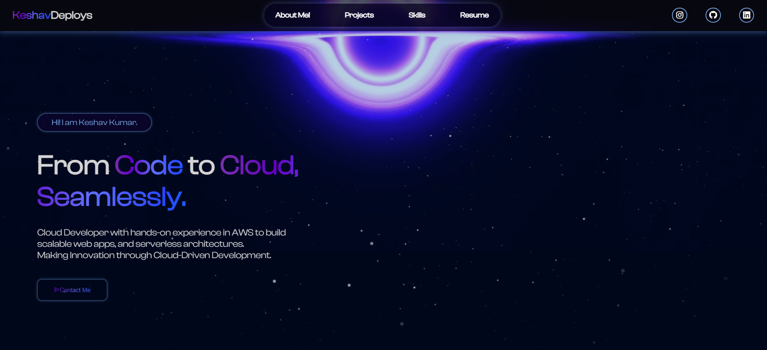Click 'Making Innovation through Cloud-Driven Development.' text
This screenshot has width=767, height=350.
[x=154, y=255]
